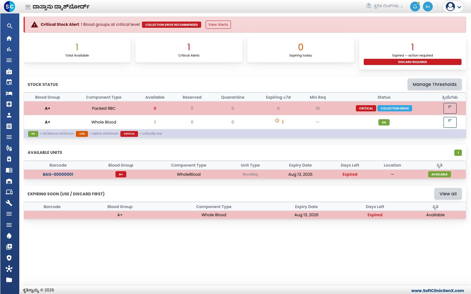Image resolution: width=471 pixels, height=294 pixels.
Task: Click the kn language selector button
Action: pos(428,7)
